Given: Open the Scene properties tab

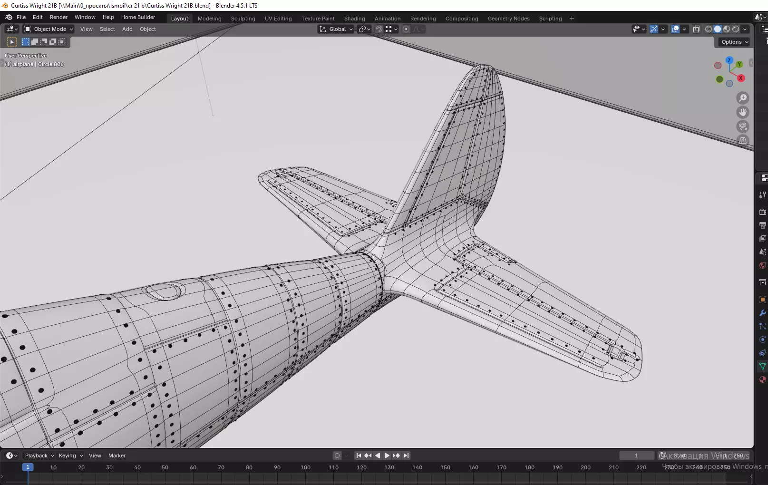Looking at the screenshot, I should pyautogui.click(x=762, y=252).
